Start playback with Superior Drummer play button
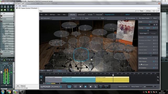This screenshot has width=168, height=94. [x=86, y=87]
